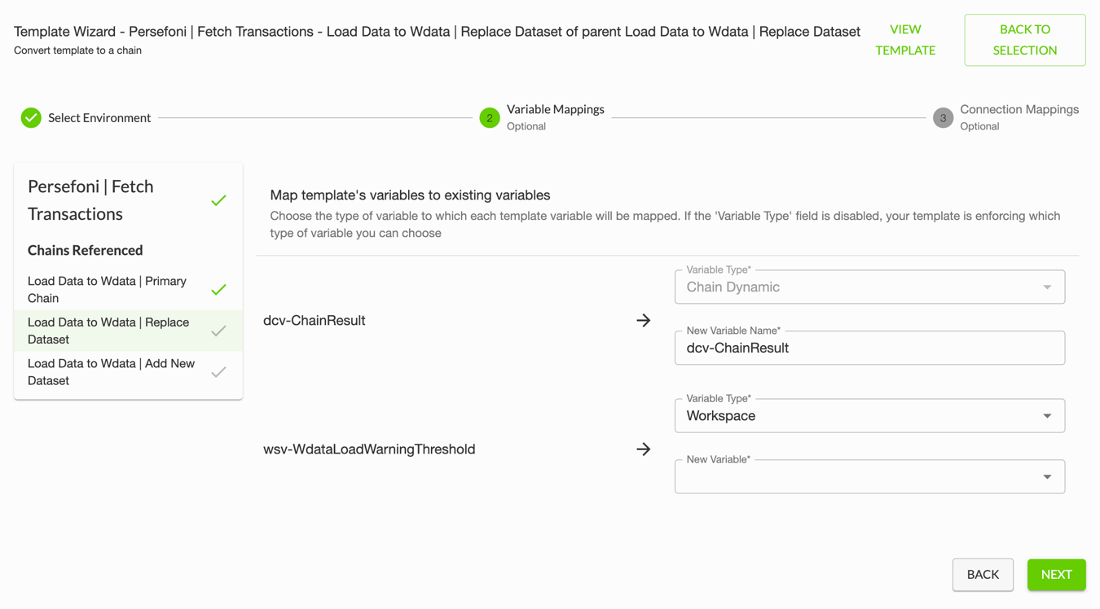
Task: Open the empty New Variable dropdown
Action: [x=869, y=476]
